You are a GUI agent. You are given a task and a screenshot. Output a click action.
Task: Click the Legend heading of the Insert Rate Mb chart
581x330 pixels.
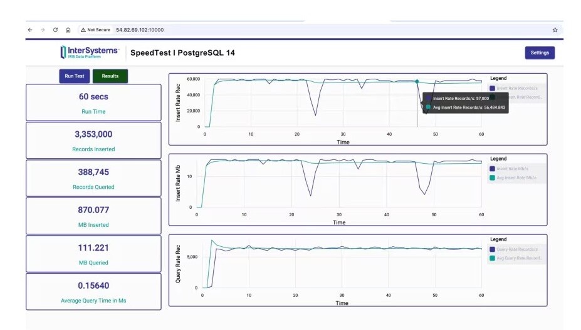[x=498, y=159]
